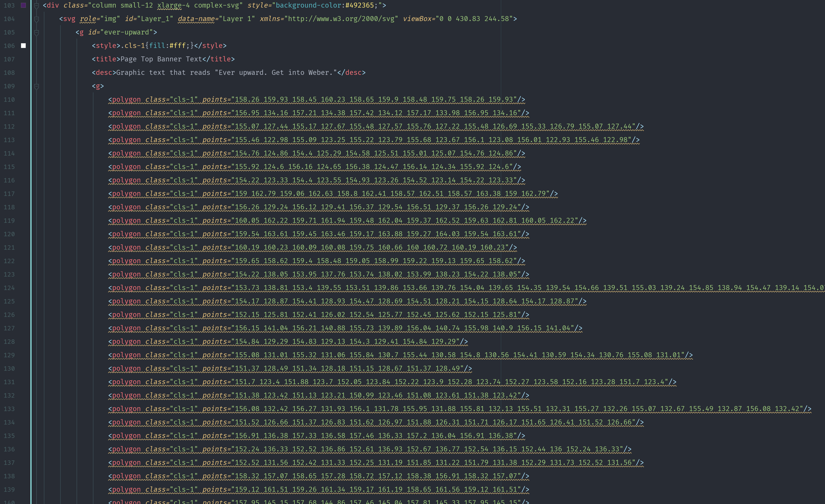Click line number 124 in the gutter
The height and width of the screenshot is (504, 825).
pos(9,288)
